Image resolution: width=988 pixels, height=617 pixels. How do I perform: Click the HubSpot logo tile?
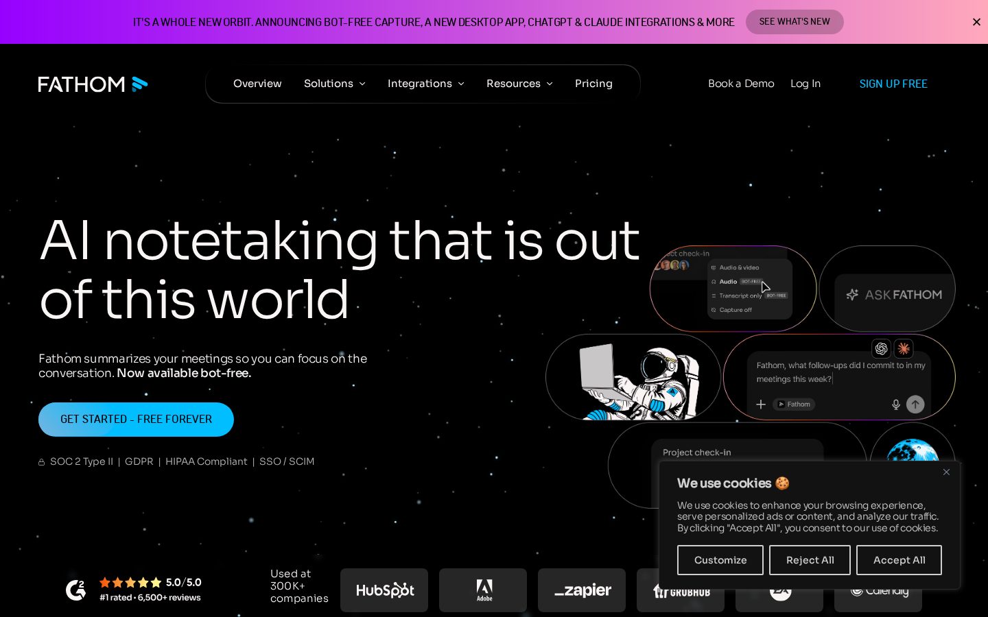point(384,590)
